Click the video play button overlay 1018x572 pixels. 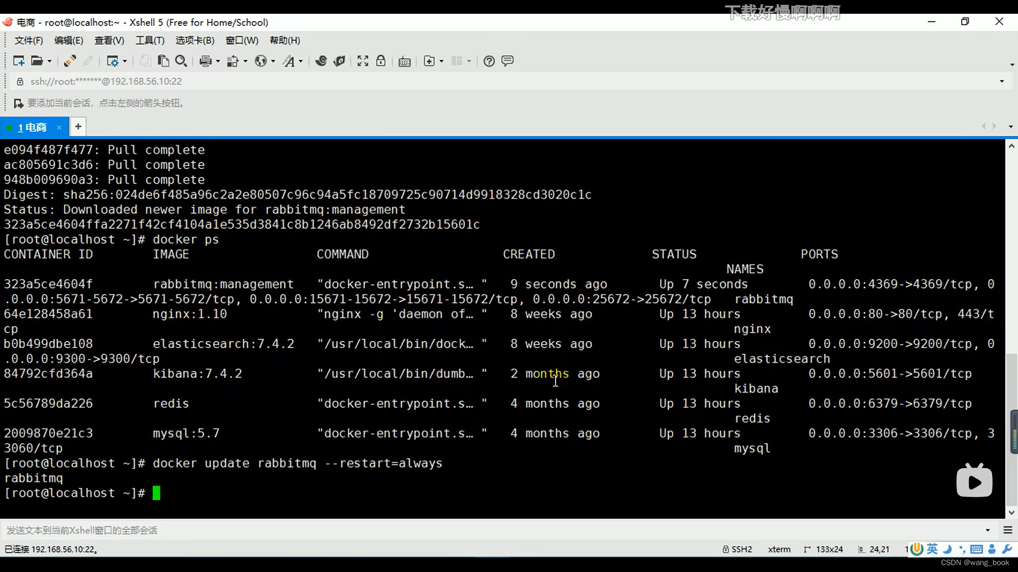pyautogui.click(x=975, y=481)
